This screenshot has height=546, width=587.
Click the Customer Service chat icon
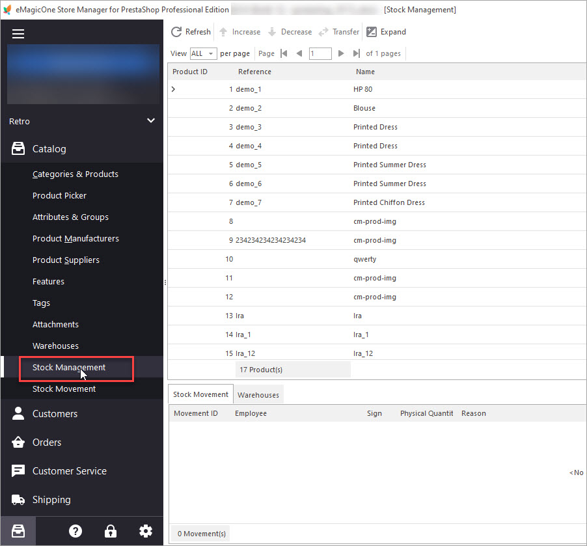pos(18,471)
